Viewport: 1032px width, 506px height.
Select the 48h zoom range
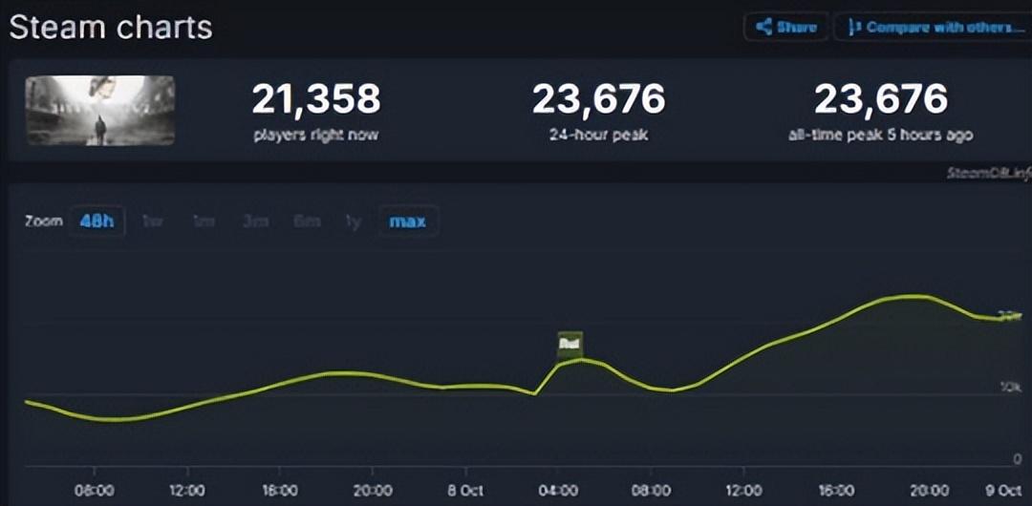click(x=97, y=221)
